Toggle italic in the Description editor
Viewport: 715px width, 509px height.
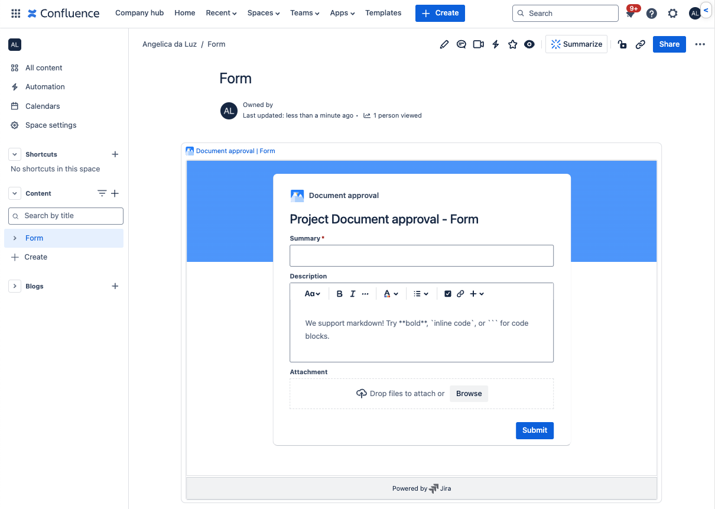[352, 294]
